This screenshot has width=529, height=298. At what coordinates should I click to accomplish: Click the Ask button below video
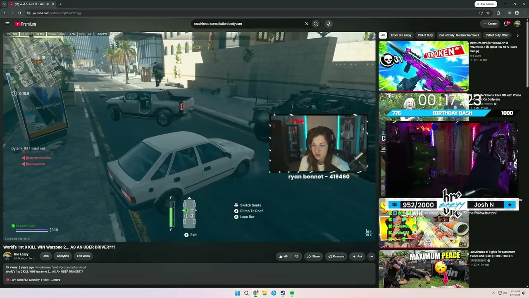tap(357, 257)
